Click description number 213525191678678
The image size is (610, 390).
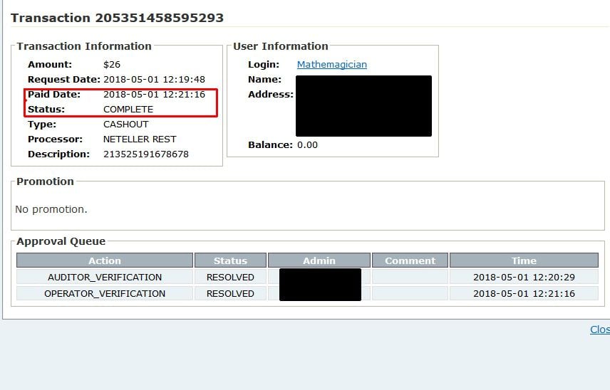(x=146, y=154)
